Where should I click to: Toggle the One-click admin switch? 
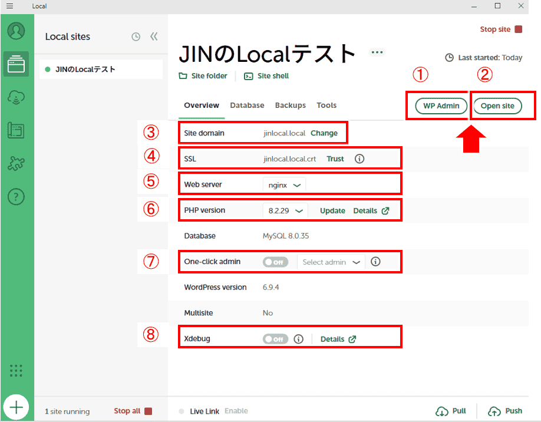[275, 262]
